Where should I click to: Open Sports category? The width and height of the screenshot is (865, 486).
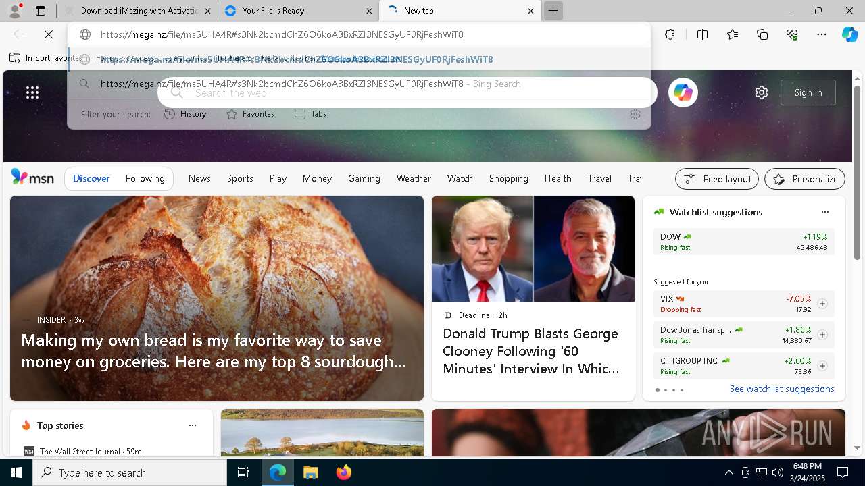[x=240, y=178]
